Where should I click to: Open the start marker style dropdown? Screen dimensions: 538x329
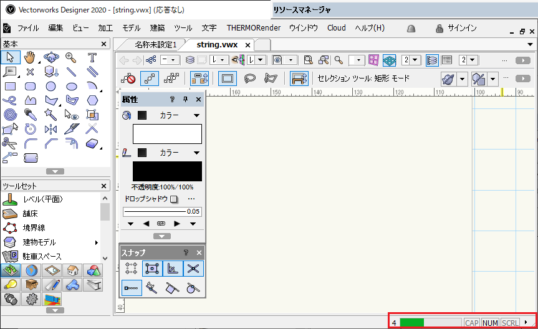pos(130,224)
